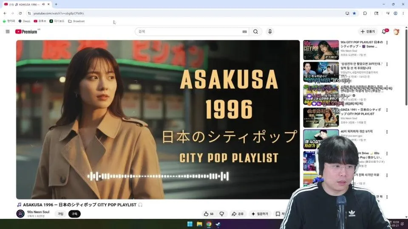This screenshot has height=229, width=408.
Task: Mute the tab via speaker icon
Action: [x=43, y=4]
